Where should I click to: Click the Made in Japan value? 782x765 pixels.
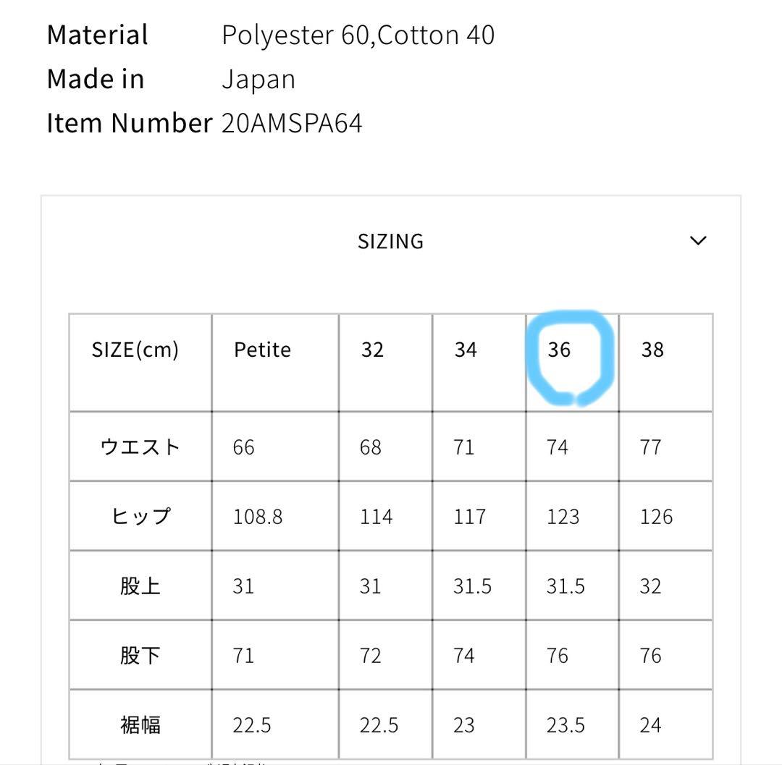(x=259, y=79)
